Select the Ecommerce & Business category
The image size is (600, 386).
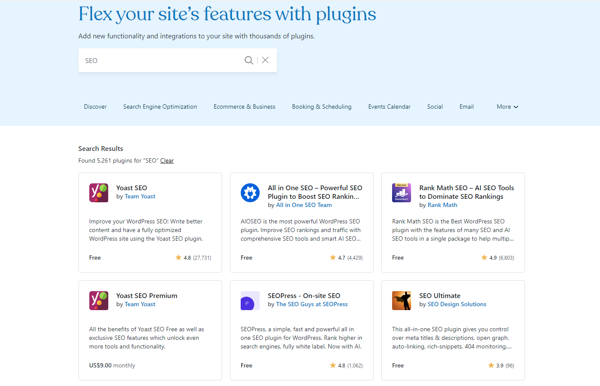pos(244,107)
